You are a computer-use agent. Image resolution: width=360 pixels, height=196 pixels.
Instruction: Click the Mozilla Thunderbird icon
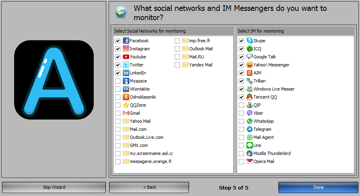pos(250,153)
